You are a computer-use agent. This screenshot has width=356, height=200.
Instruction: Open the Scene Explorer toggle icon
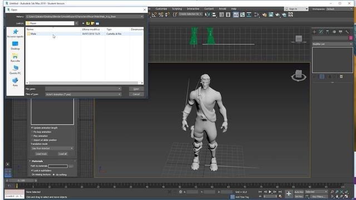pos(221,15)
